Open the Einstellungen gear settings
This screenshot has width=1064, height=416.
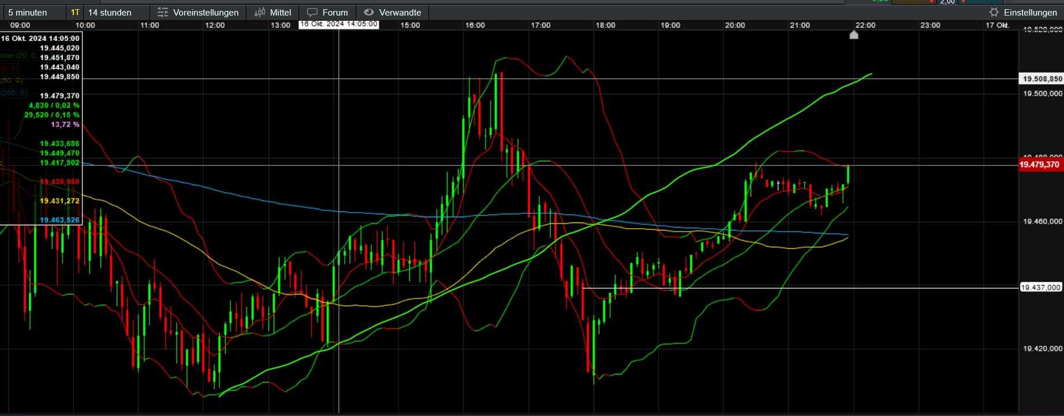pyautogui.click(x=1022, y=12)
